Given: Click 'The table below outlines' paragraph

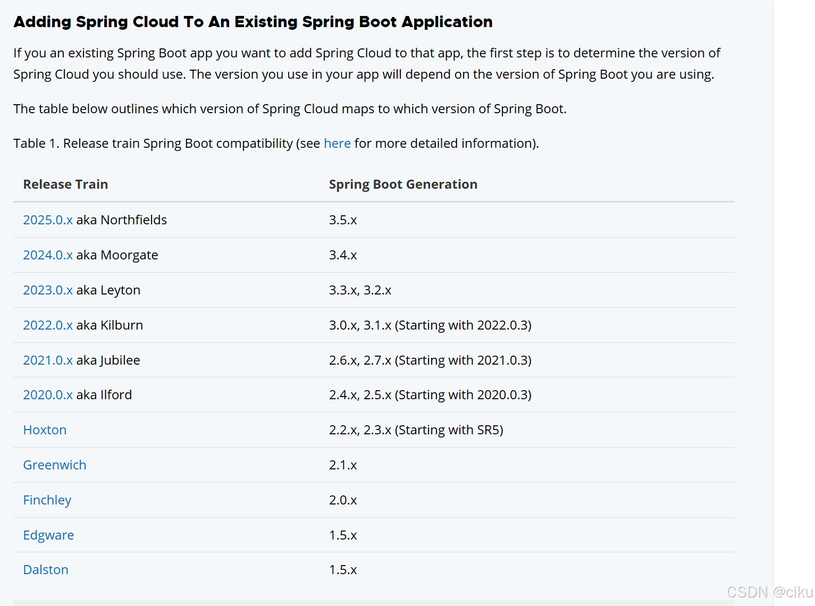Looking at the screenshot, I should point(290,109).
